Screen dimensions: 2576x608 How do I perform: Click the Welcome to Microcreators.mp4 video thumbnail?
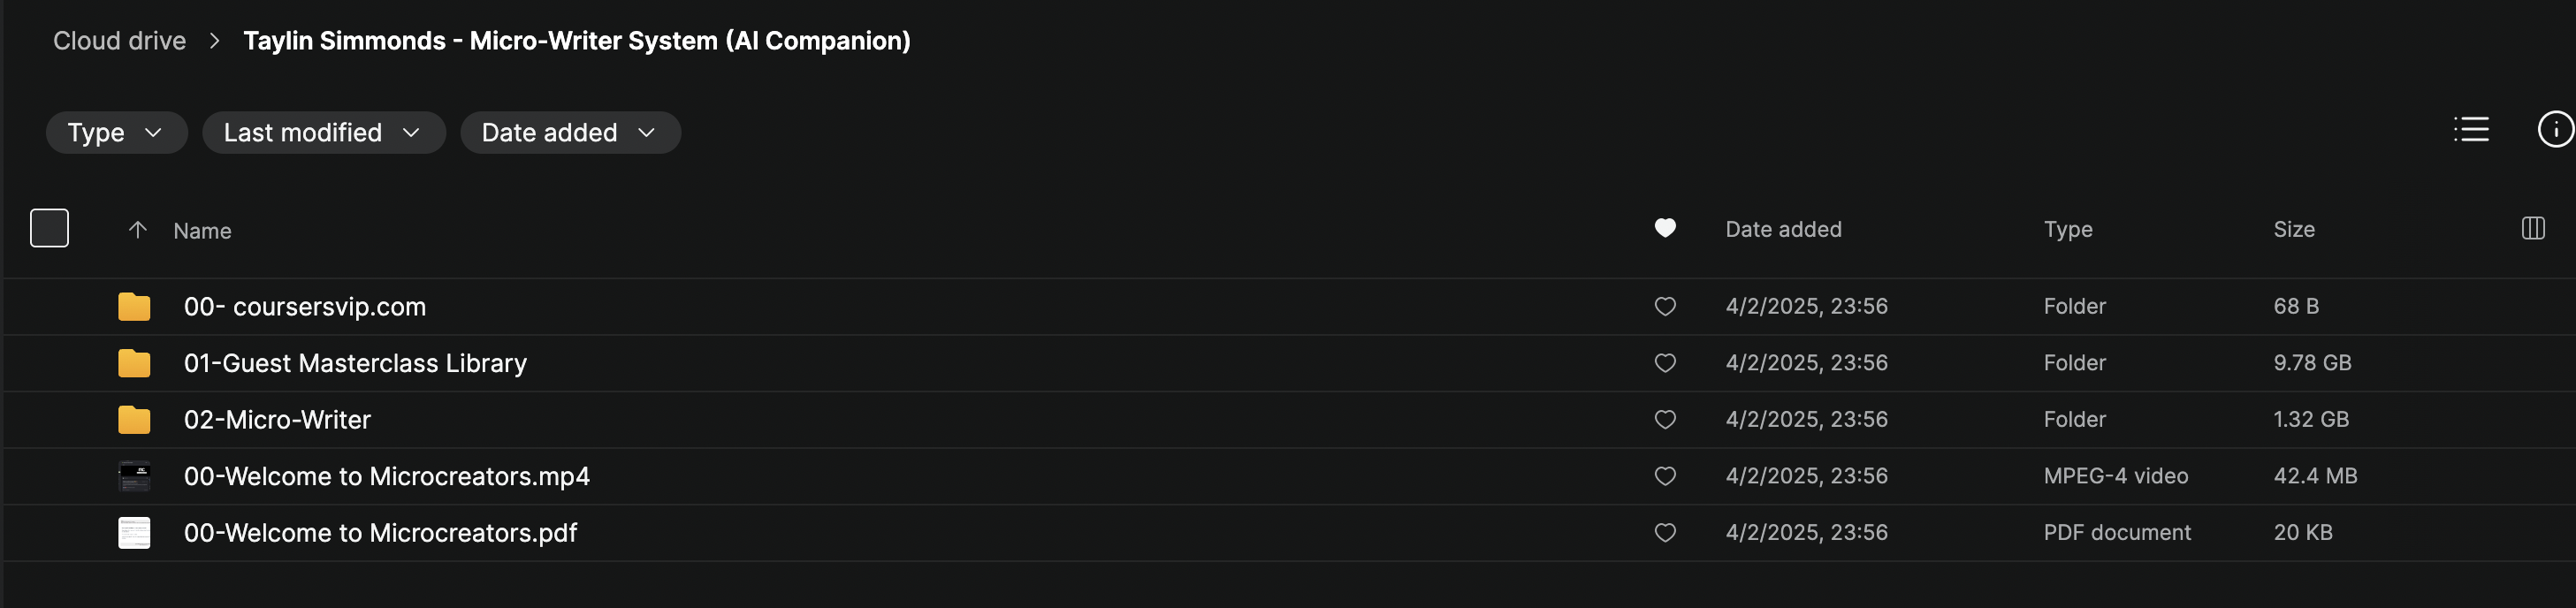[x=134, y=476]
